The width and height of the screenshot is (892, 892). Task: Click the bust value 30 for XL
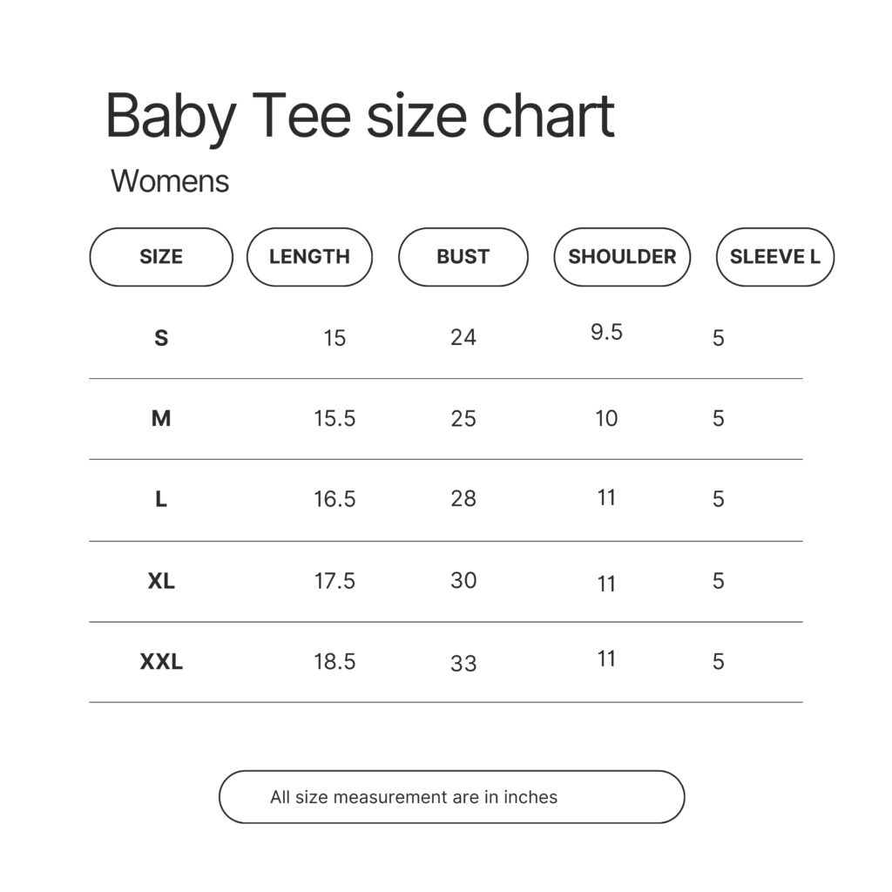463,580
